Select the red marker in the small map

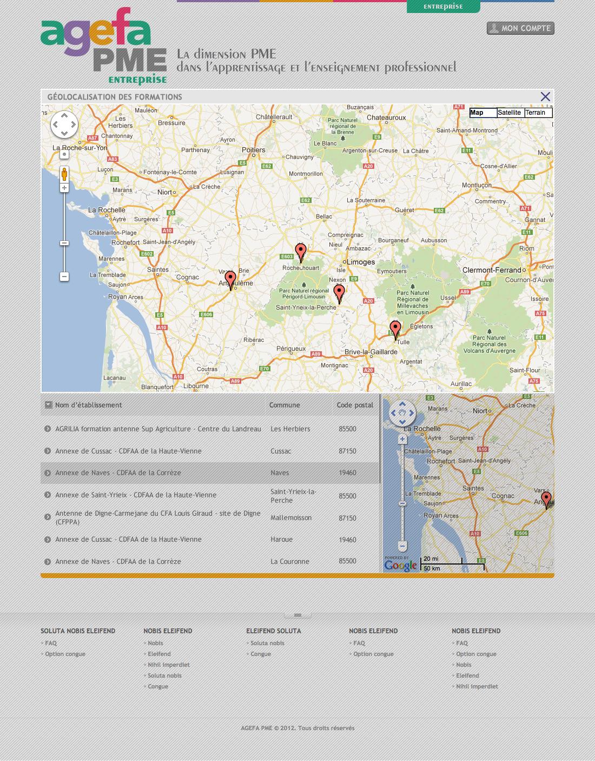click(546, 500)
